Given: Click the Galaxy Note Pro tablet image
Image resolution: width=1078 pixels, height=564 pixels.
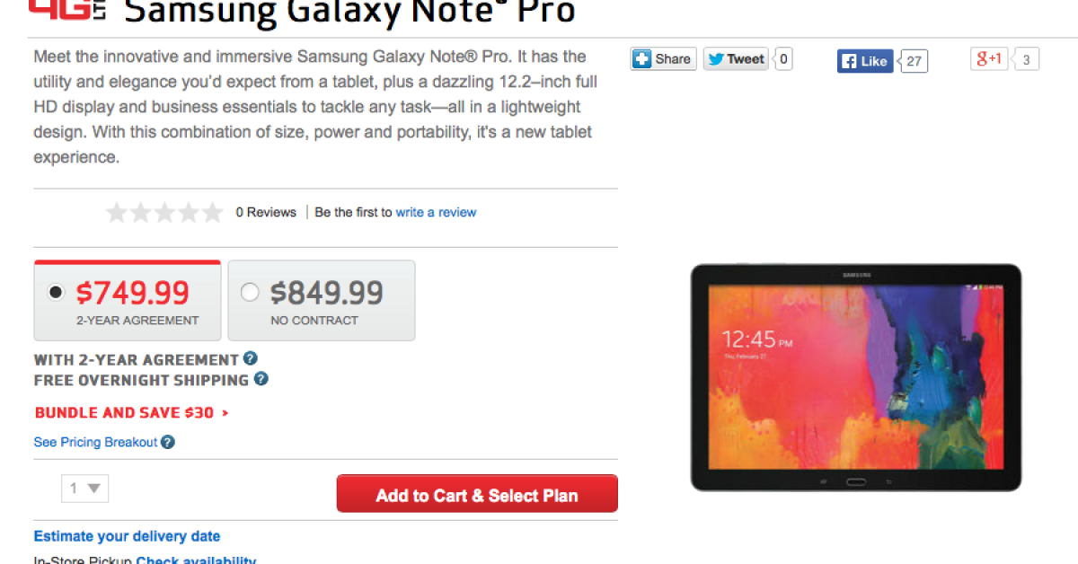Looking at the screenshot, I should coord(855,377).
